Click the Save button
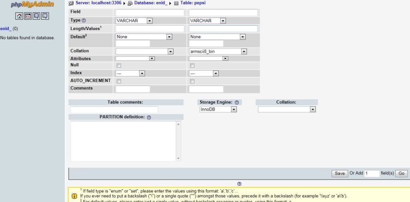The height and width of the screenshot is (202, 410). [339, 174]
